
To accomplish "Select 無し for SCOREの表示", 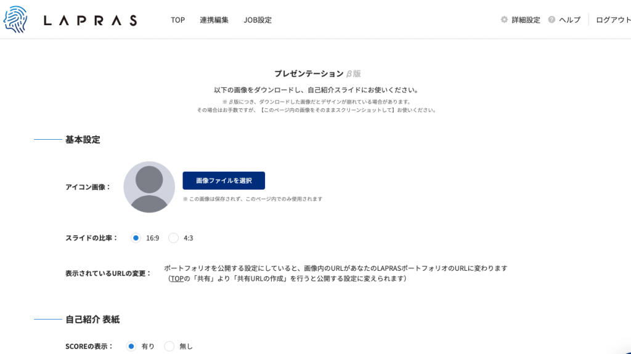I will pyautogui.click(x=169, y=346).
